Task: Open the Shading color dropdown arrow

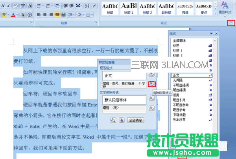Action: pyautogui.click(x=83, y=15)
